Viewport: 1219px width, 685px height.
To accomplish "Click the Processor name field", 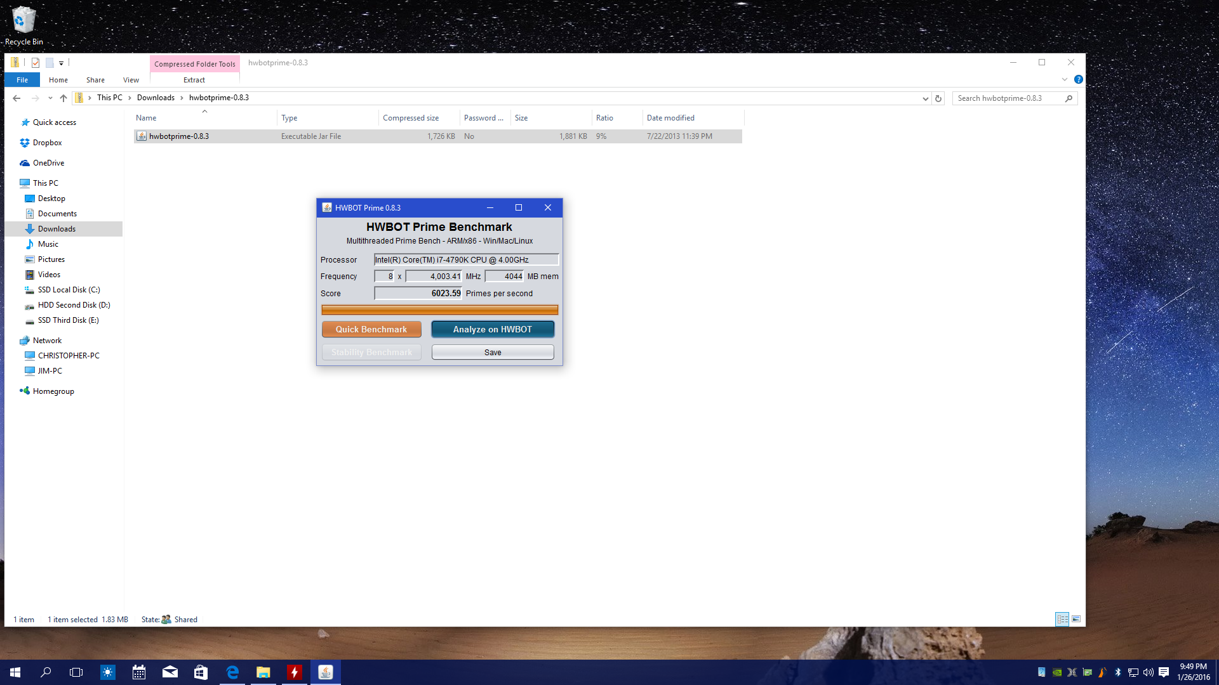I will pyautogui.click(x=466, y=259).
